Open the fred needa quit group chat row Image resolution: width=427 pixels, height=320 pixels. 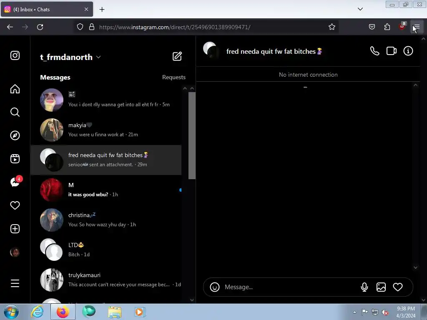[x=106, y=160]
